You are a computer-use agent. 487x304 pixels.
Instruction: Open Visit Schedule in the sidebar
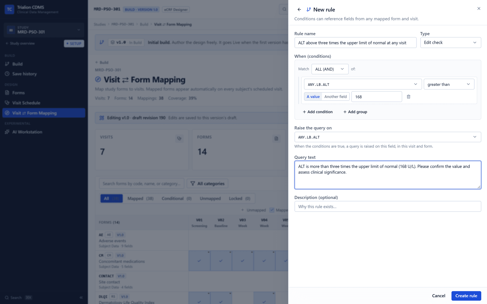coord(44,103)
